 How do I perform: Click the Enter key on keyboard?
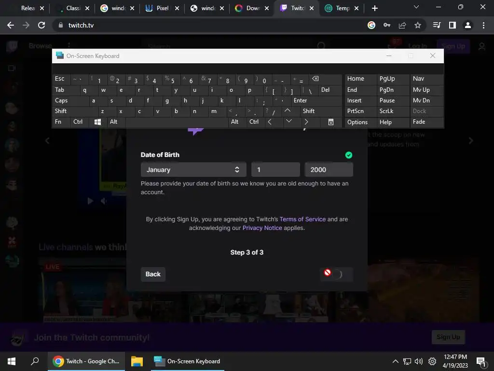pyautogui.click(x=316, y=100)
